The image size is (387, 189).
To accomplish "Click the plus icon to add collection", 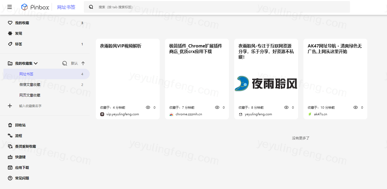I will (10, 106).
